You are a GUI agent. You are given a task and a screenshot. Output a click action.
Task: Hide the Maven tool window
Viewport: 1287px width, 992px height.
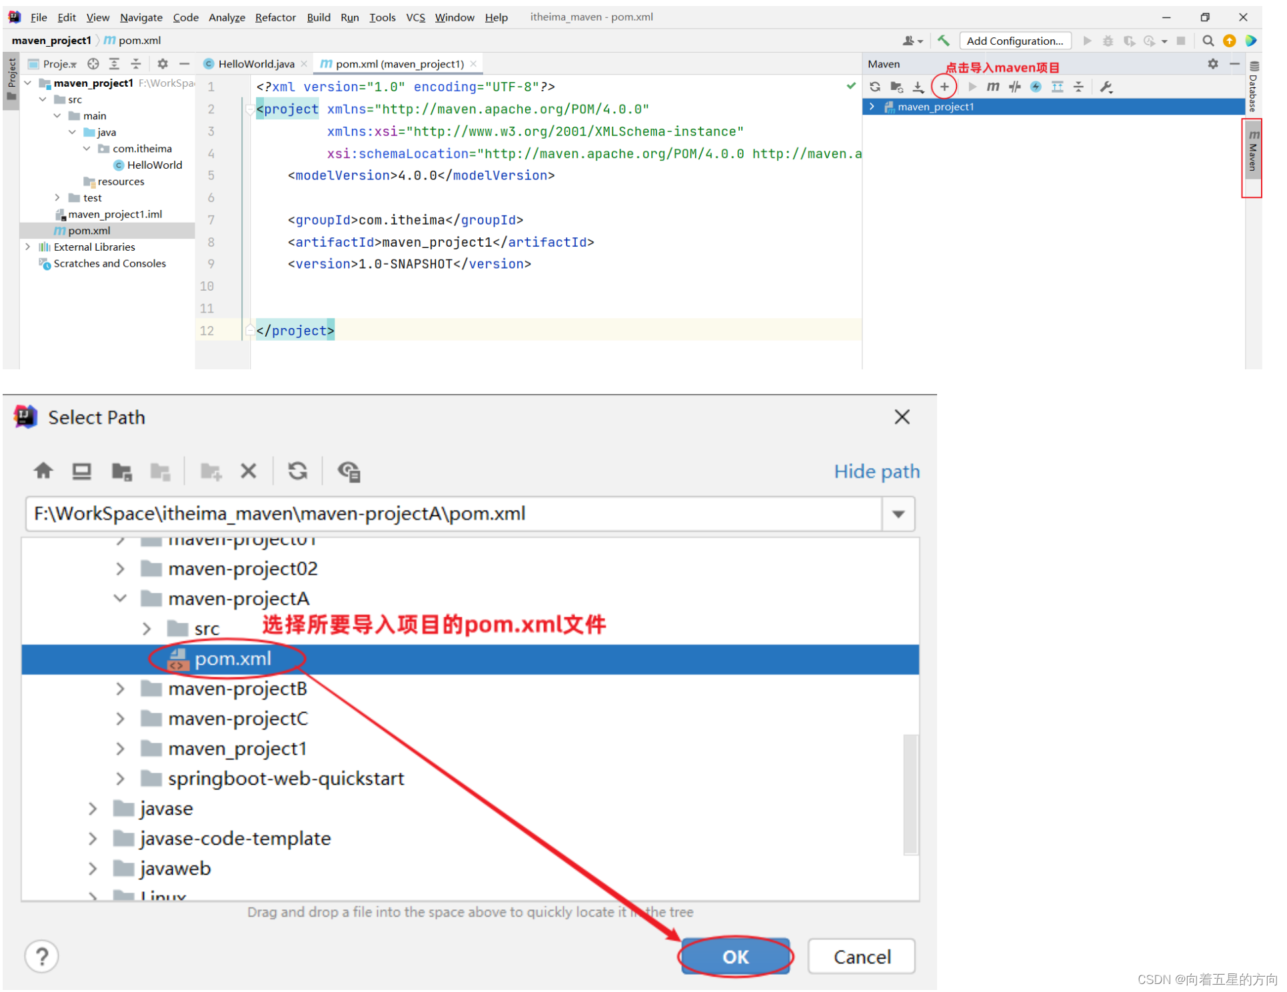tap(1234, 64)
